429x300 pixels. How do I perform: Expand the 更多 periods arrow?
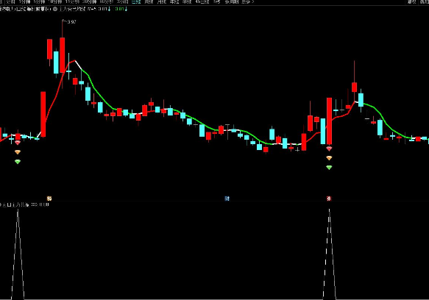248,2
